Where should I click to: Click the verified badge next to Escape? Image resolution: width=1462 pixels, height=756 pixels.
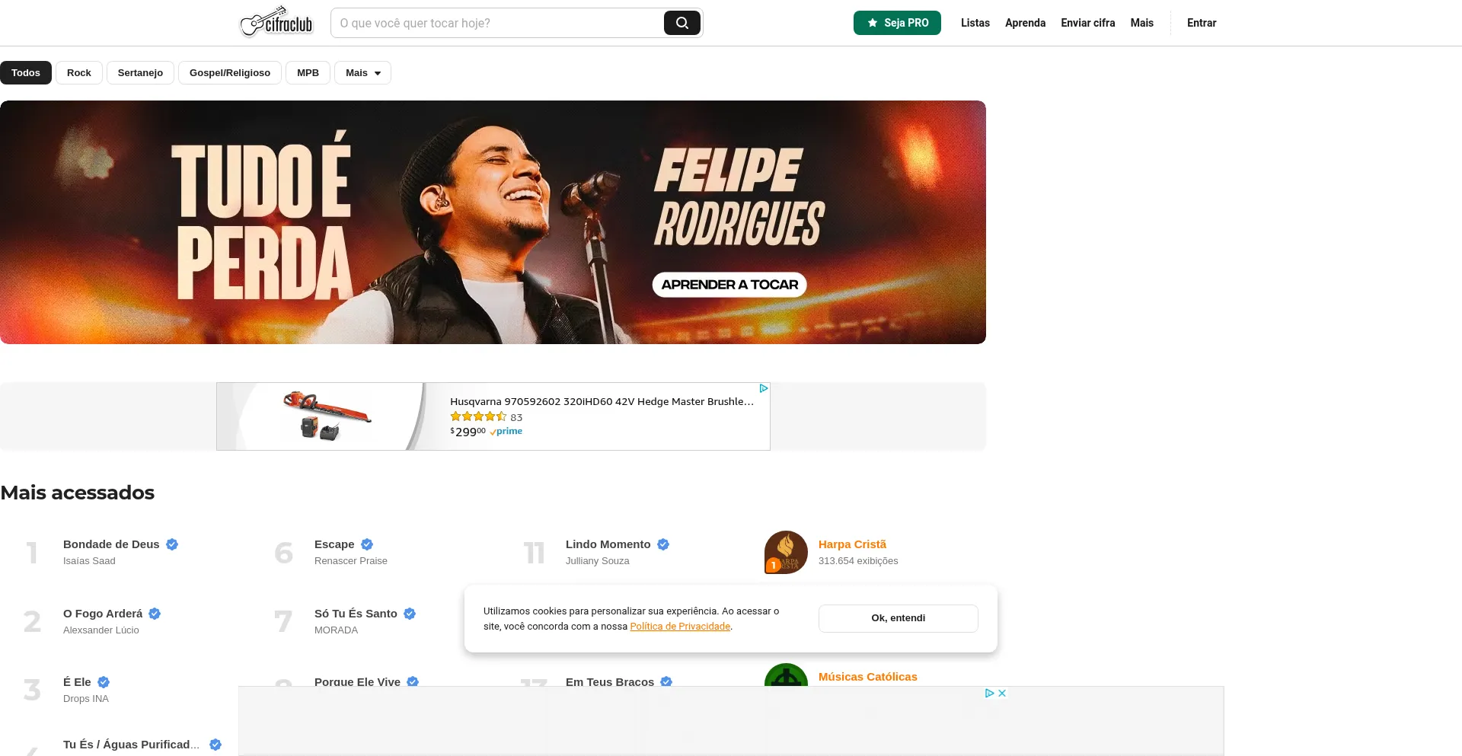point(367,544)
